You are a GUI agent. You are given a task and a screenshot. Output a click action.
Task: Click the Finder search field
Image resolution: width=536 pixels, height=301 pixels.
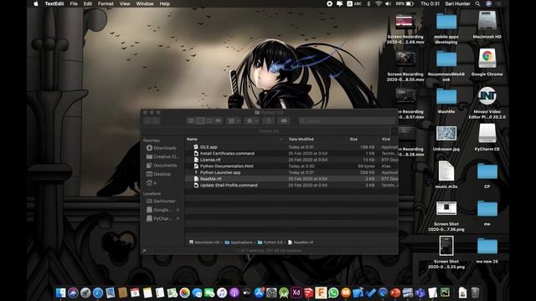[347, 120]
